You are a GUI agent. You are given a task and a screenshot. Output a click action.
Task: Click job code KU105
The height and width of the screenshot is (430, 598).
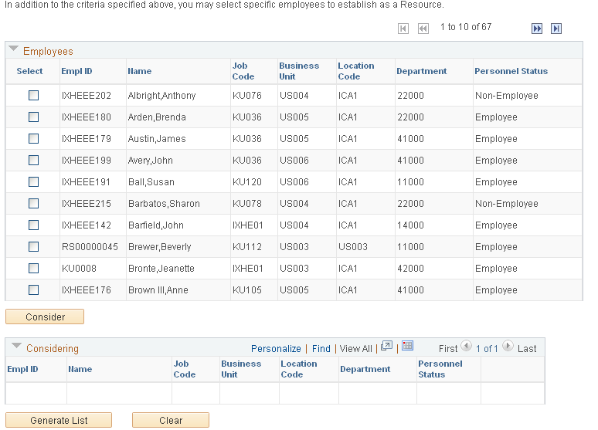[247, 290]
